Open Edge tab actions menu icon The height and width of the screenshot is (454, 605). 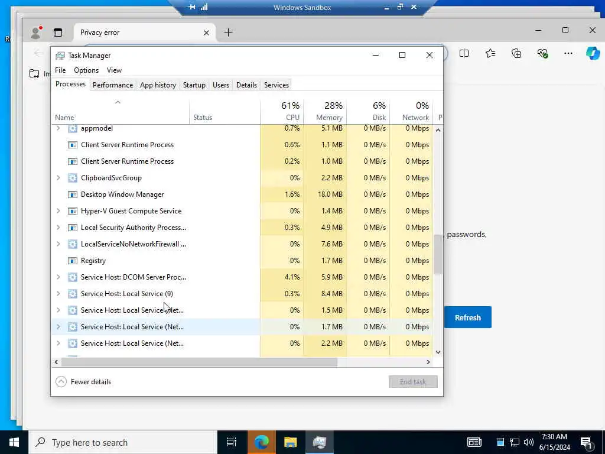(58, 33)
